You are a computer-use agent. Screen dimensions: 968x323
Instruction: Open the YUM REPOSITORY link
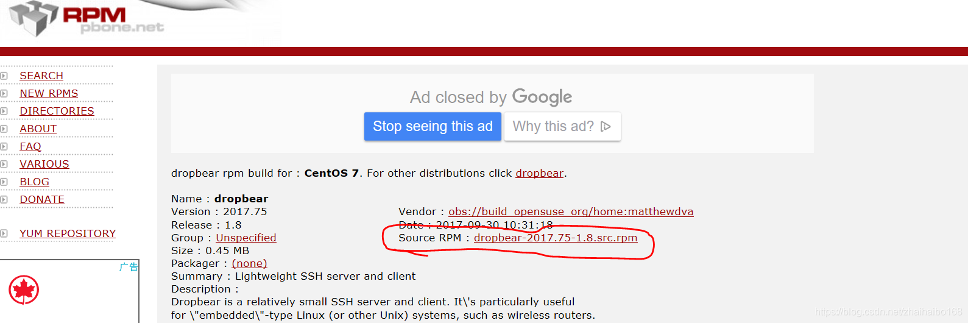click(68, 233)
